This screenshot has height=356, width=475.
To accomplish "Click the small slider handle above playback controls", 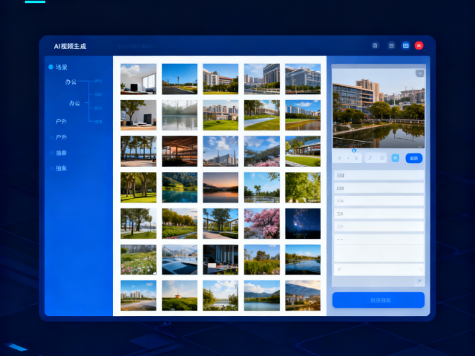I will 355,151.
